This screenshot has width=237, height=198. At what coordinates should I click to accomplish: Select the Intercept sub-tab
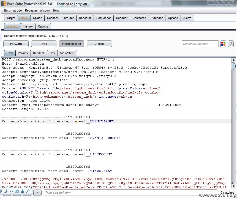tap(12, 26)
